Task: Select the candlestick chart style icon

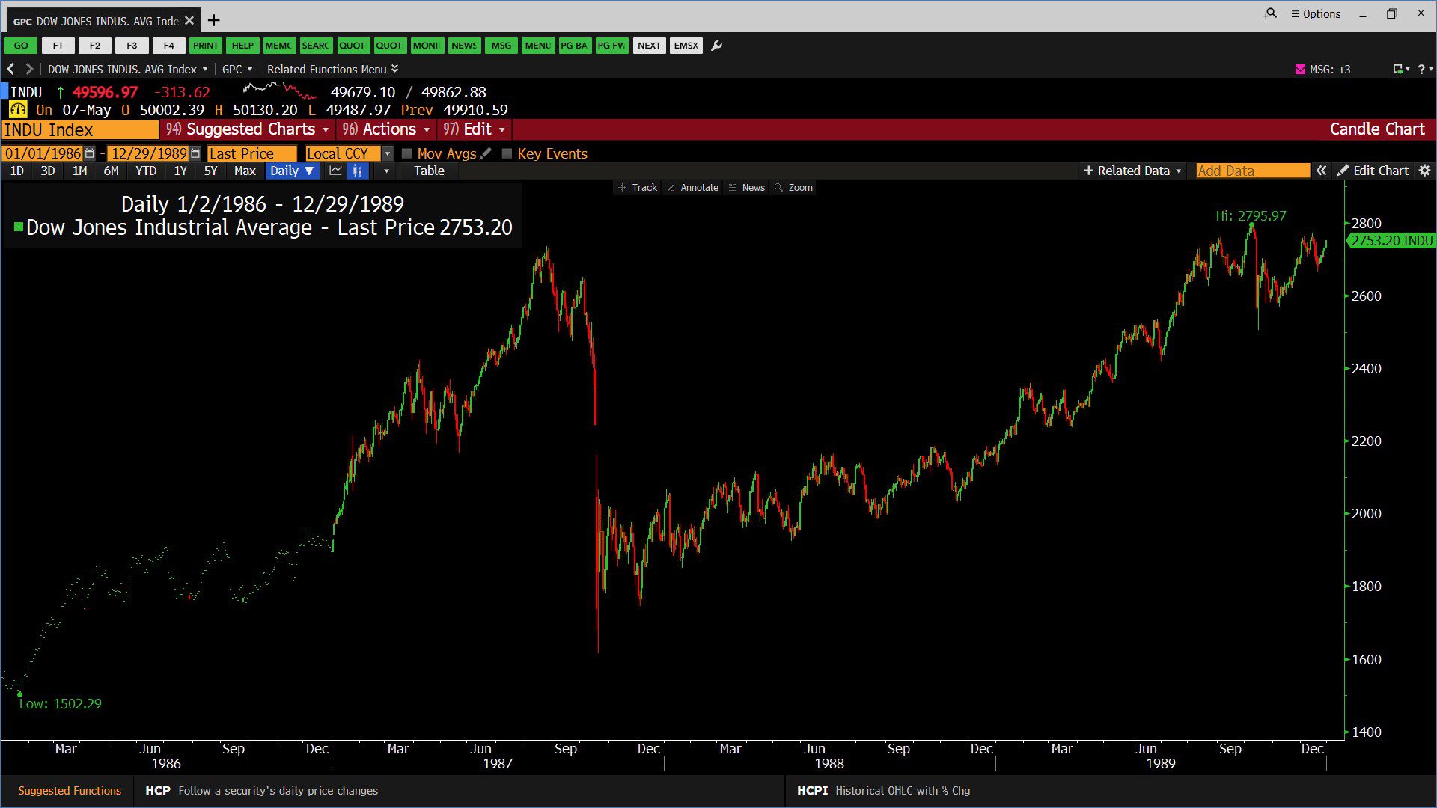Action: coord(358,171)
